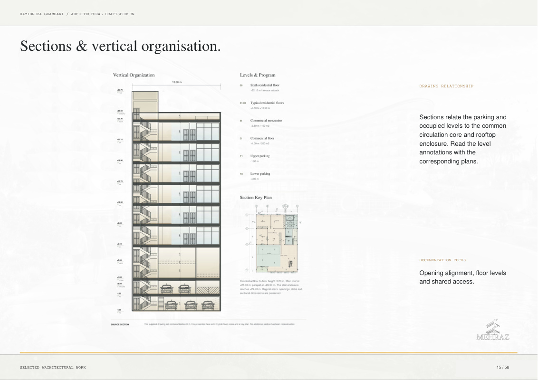The image size is (538, 380).
Task: Select "Typical residential floors" in the levels list
Action: click(x=267, y=103)
